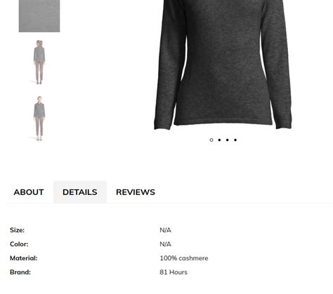The width and height of the screenshot is (333, 294).
Task: Click the Material label
Action: click(x=24, y=258)
